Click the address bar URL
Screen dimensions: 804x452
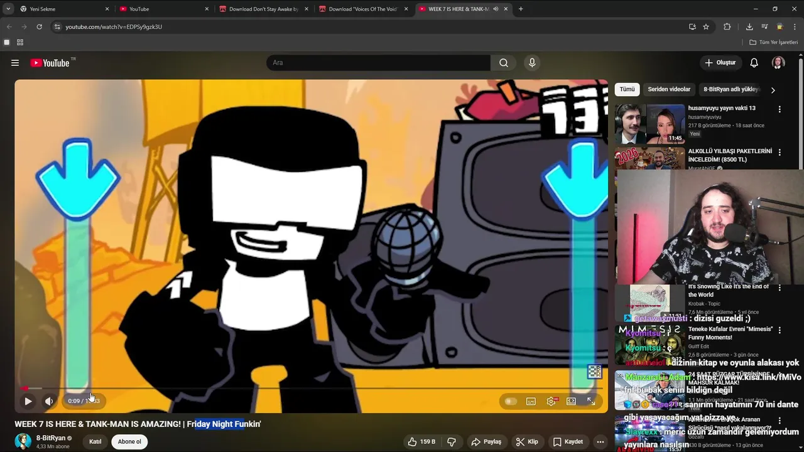click(114, 27)
